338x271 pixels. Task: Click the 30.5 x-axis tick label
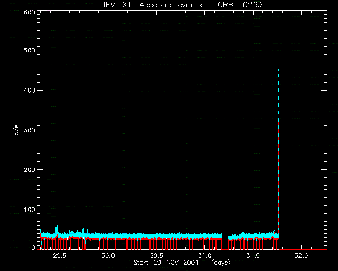156,256
